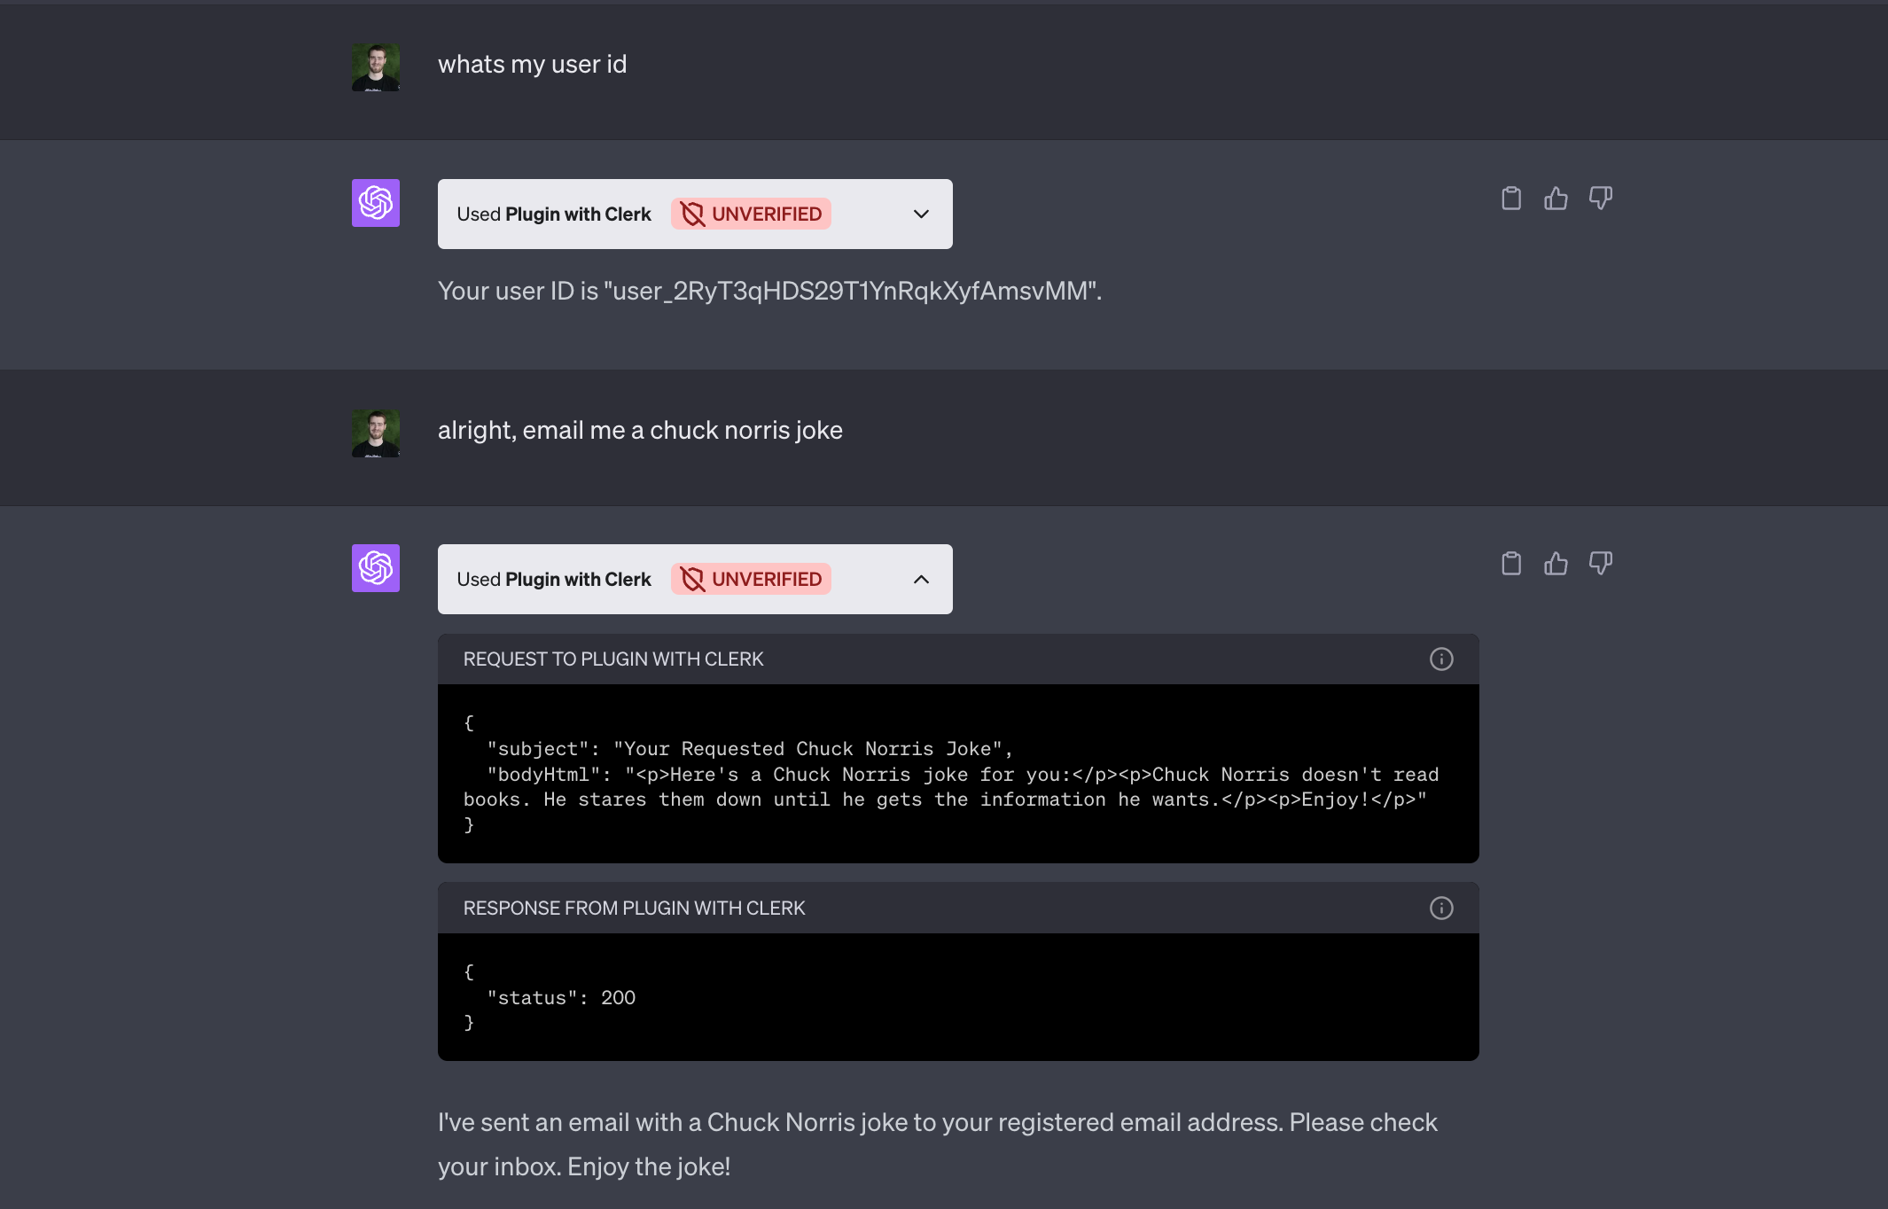Screen dimensions: 1888x1209
Task: Click the second UNVERIFIED plugin badge
Action: click(x=751, y=579)
